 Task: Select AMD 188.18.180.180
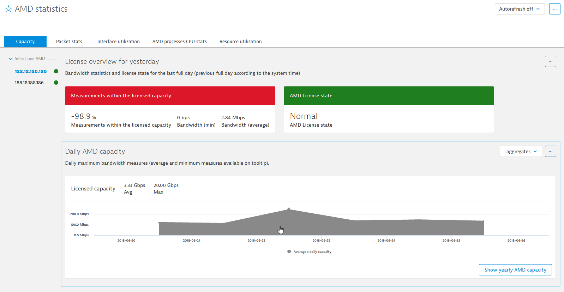point(31,71)
